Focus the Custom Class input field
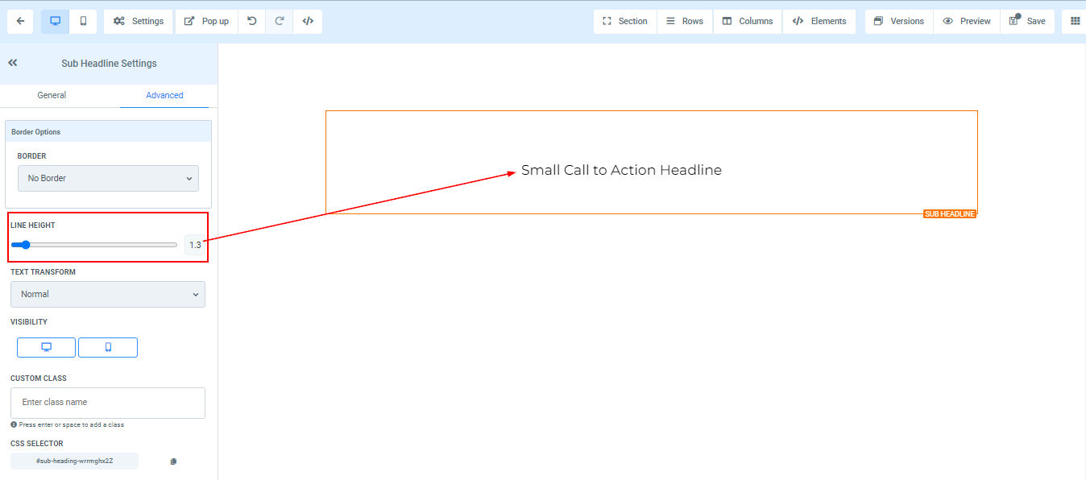The image size is (1086, 480). (108, 403)
